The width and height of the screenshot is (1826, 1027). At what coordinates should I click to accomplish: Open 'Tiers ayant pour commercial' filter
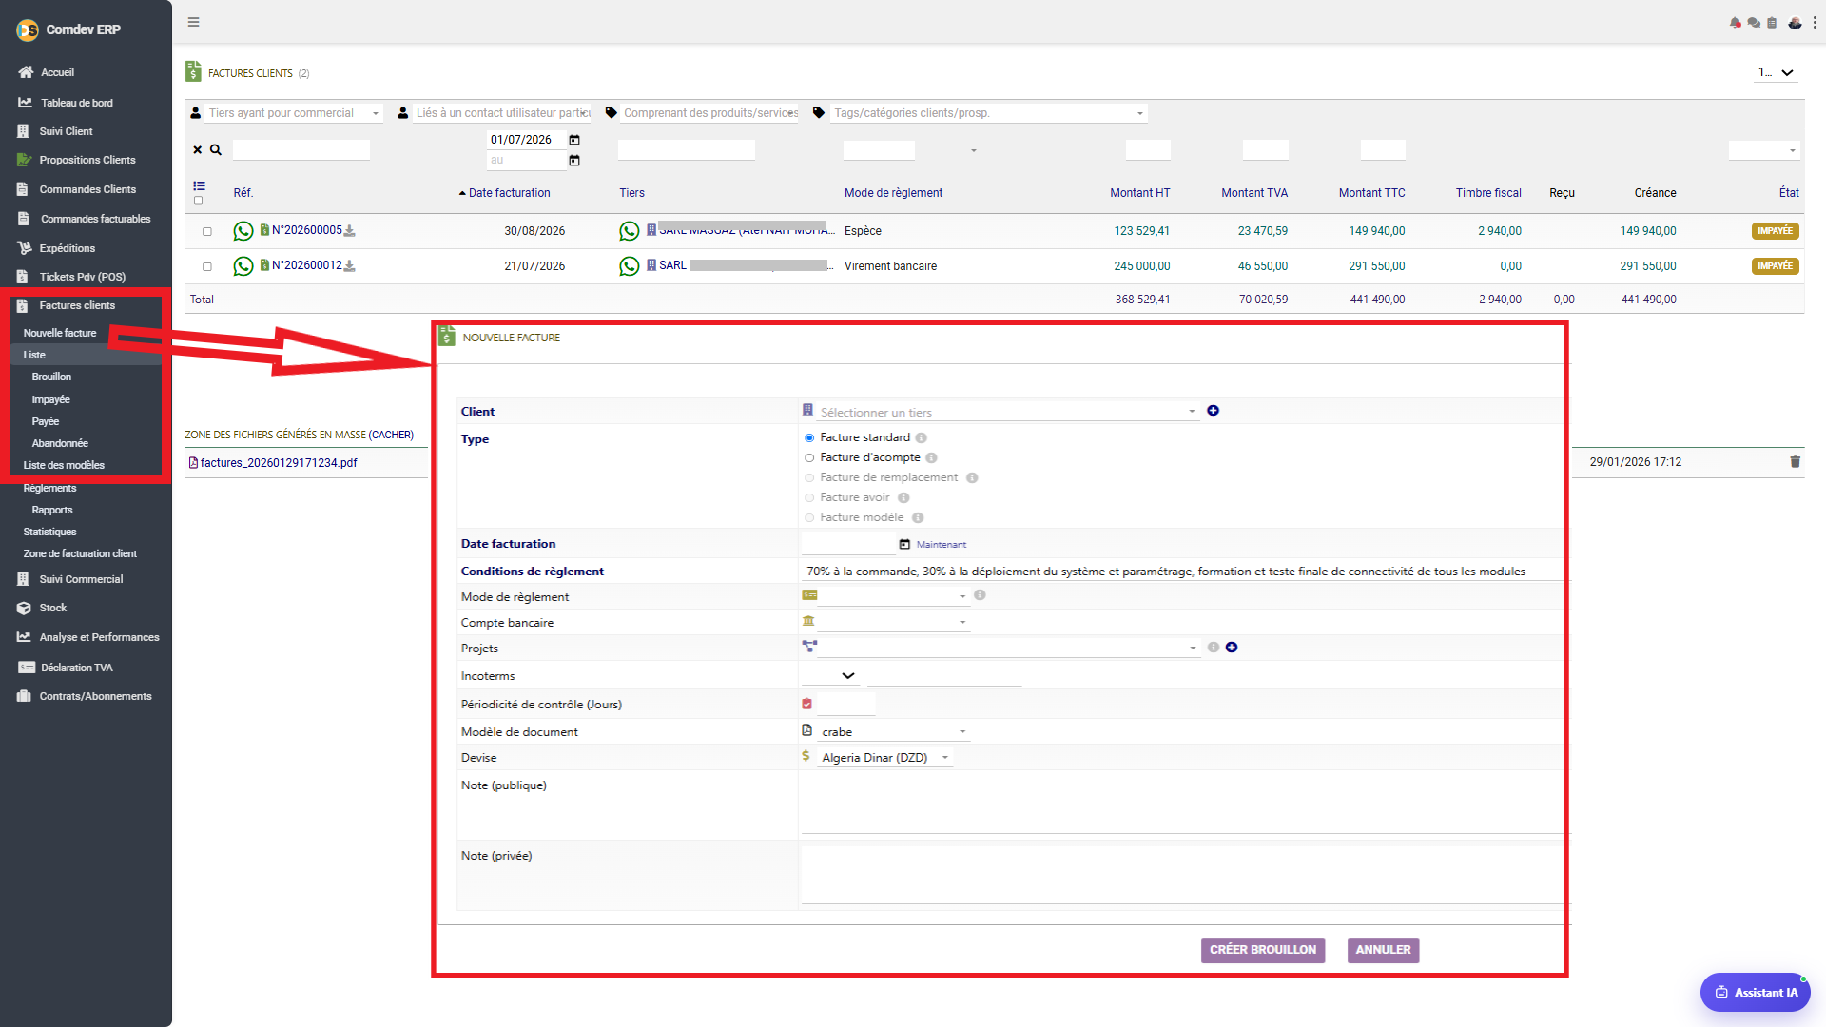point(294,113)
